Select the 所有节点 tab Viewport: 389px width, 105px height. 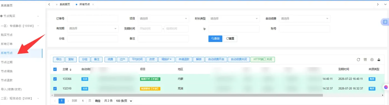[x=85, y=4]
